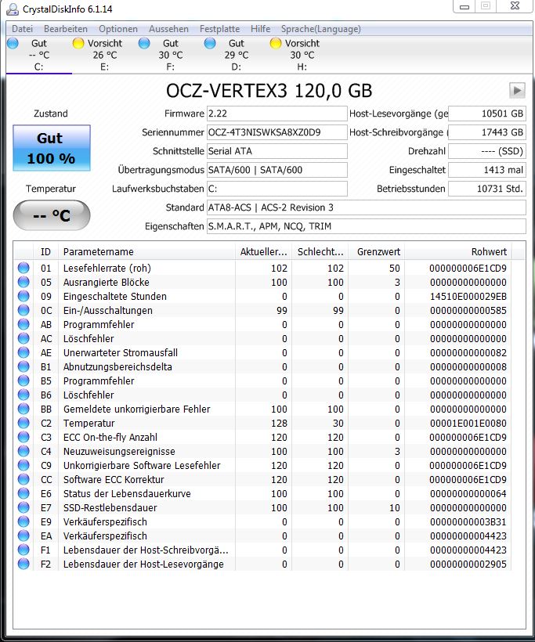This screenshot has width=535, height=642.
Task: Open the Bearbeiten menu
Action: pos(66,29)
